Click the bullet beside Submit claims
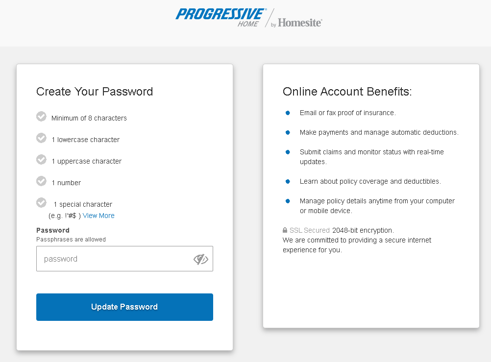The height and width of the screenshot is (362, 491). pyautogui.click(x=288, y=152)
